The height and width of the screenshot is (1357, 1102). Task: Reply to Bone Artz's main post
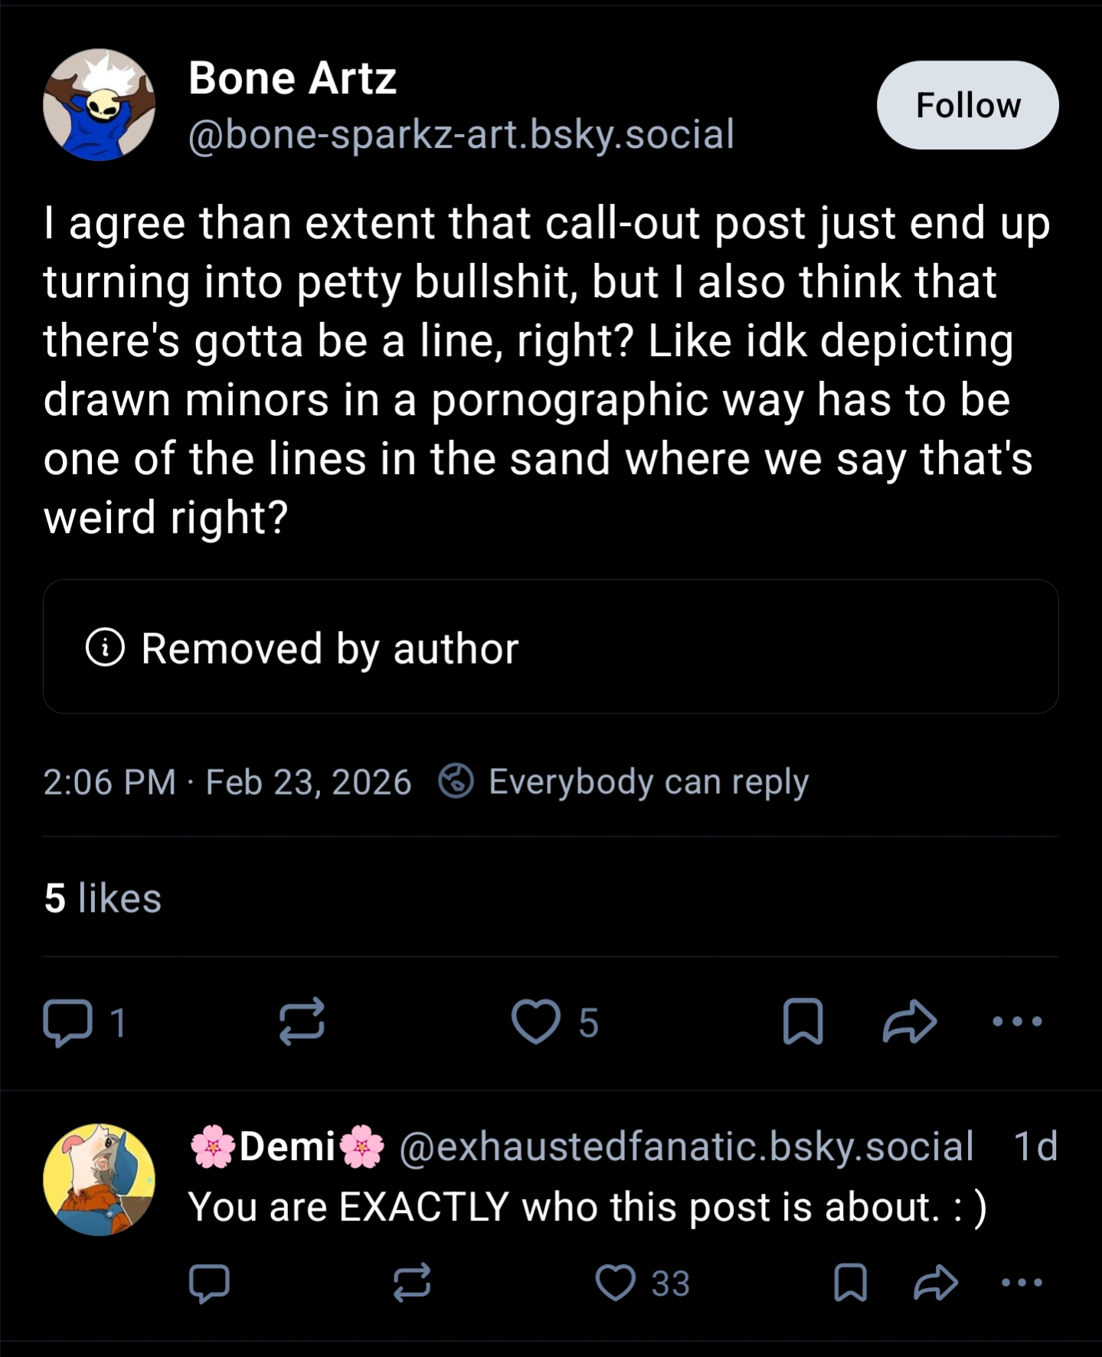point(68,1022)
